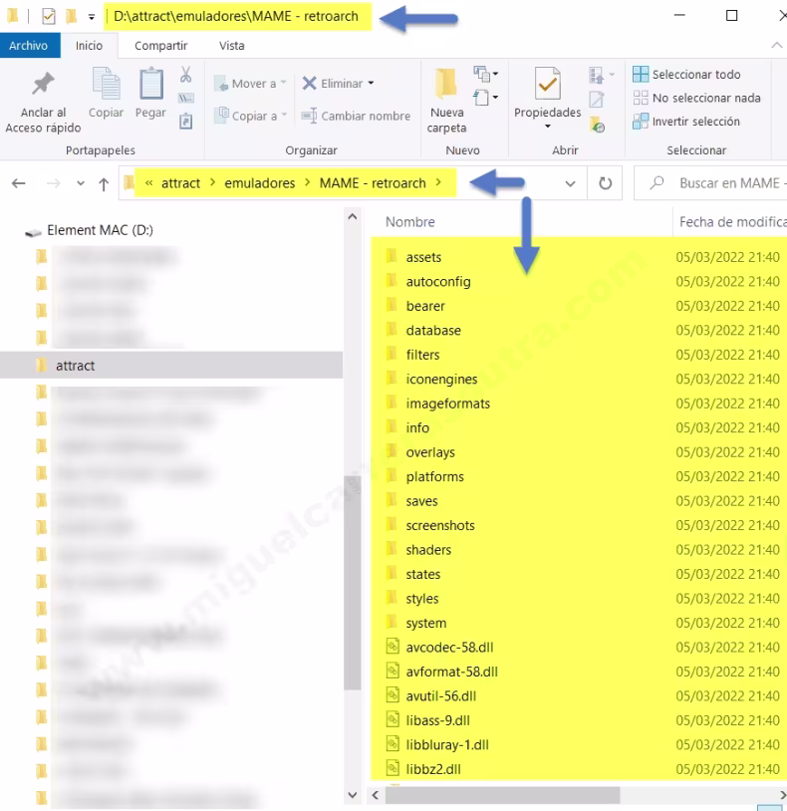This screenshot has width=787, height=811.
Task: Select the system folder row
Action: [579, 623]
